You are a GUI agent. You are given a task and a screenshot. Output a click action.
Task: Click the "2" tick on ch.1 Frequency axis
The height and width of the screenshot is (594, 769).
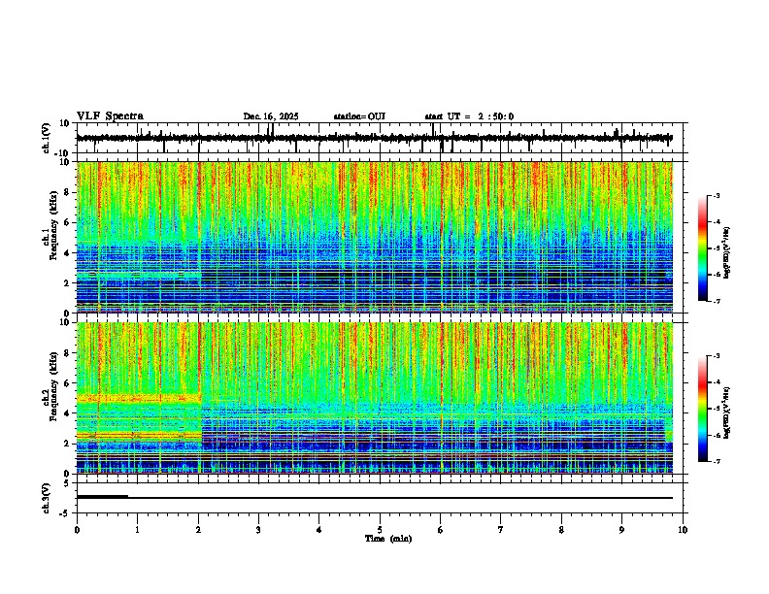tap(68, 282)
